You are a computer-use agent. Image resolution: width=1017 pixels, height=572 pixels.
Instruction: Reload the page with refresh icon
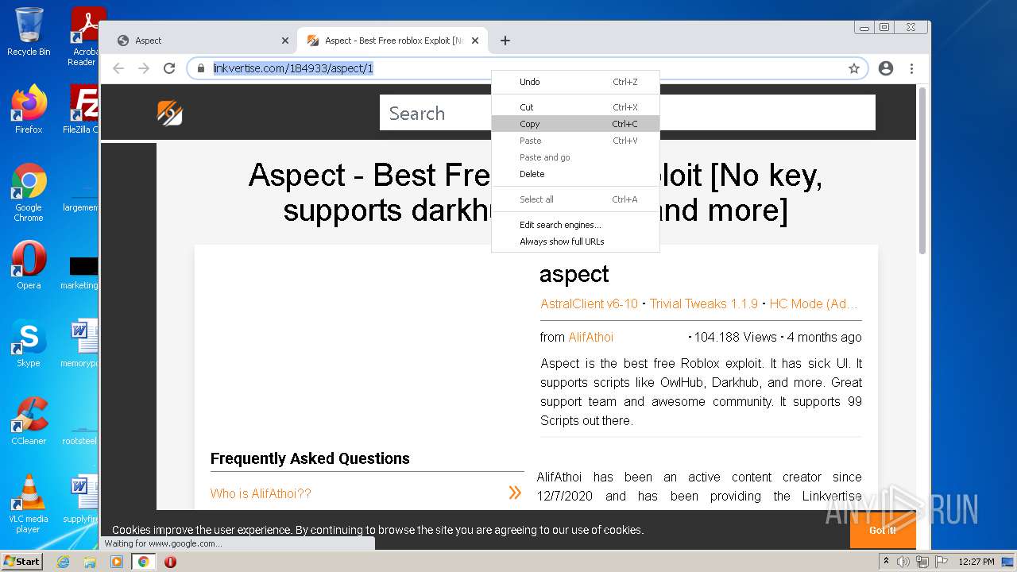tap(169, 68)
